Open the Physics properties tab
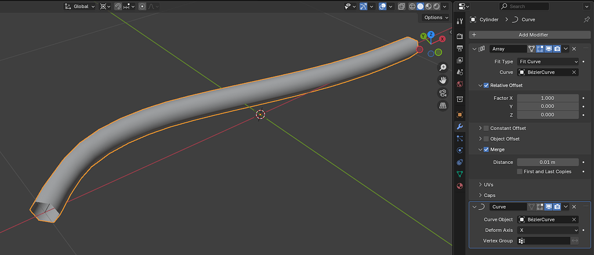Image resolution: width=594 pixels, height=255 pixels. pos(459,150)
